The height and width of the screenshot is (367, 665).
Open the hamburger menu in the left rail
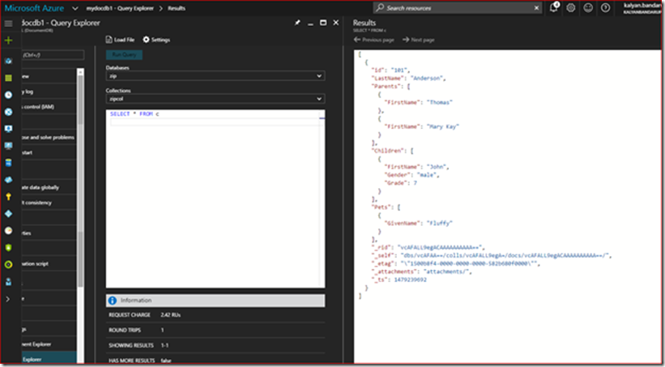[x=8, y=23]
